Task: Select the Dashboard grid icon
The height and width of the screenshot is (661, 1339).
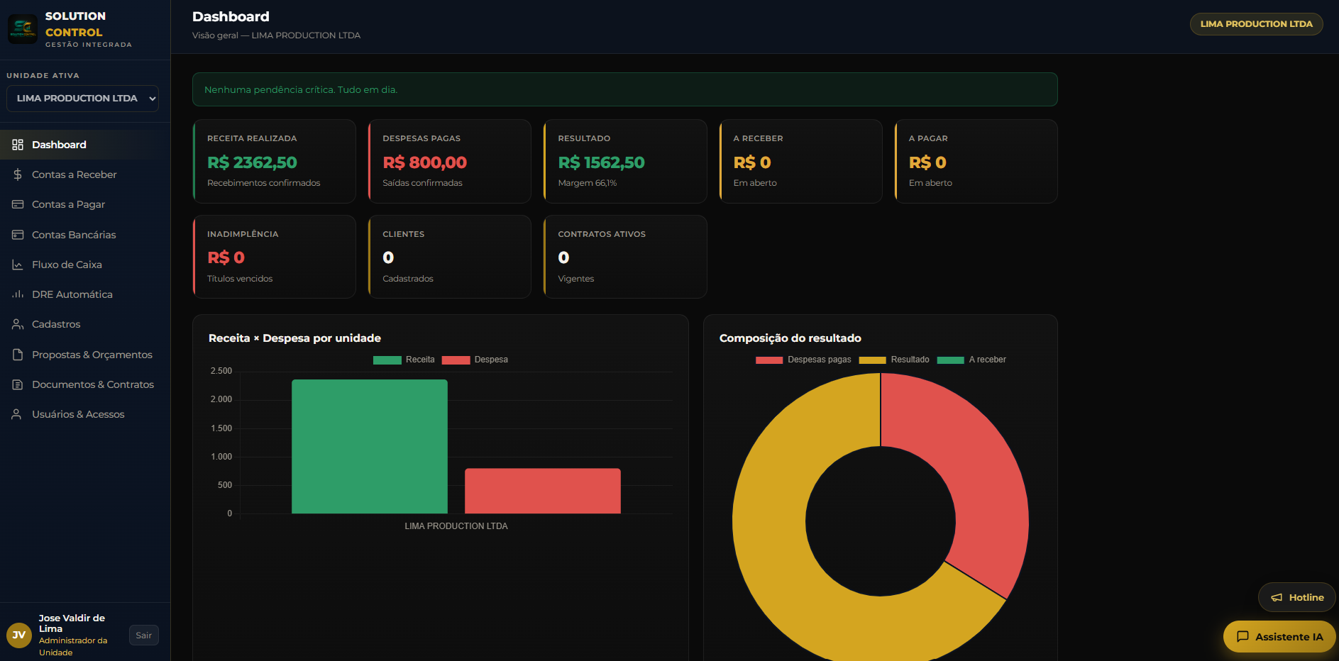Action: 18,145
